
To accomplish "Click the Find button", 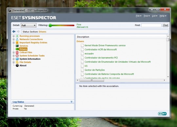I will pos(166,25).
